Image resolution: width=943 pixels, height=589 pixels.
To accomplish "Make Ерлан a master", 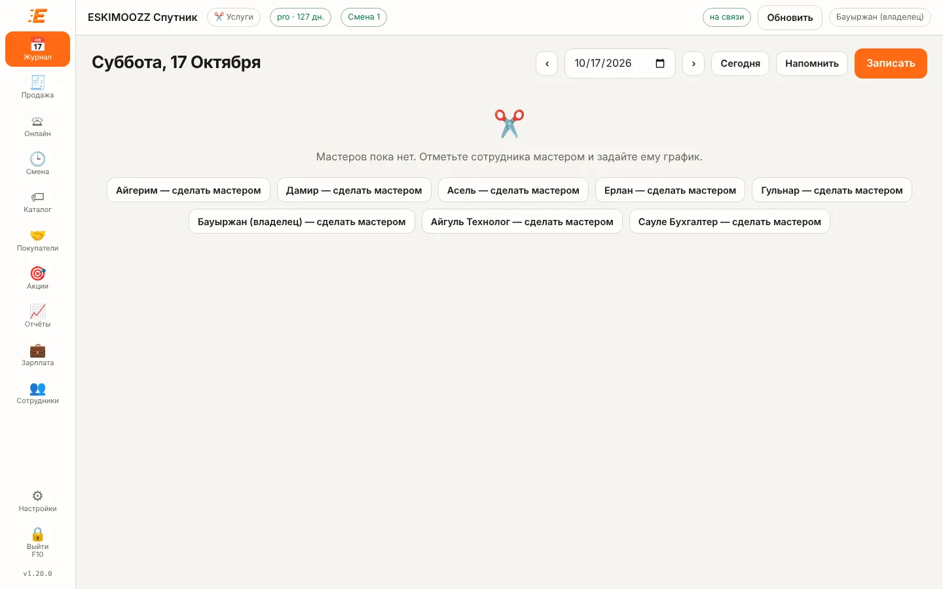I will click(670, 190).
